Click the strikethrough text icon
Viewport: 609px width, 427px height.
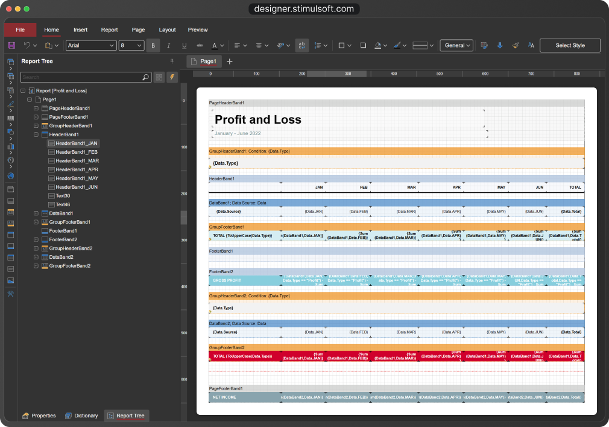200,45
